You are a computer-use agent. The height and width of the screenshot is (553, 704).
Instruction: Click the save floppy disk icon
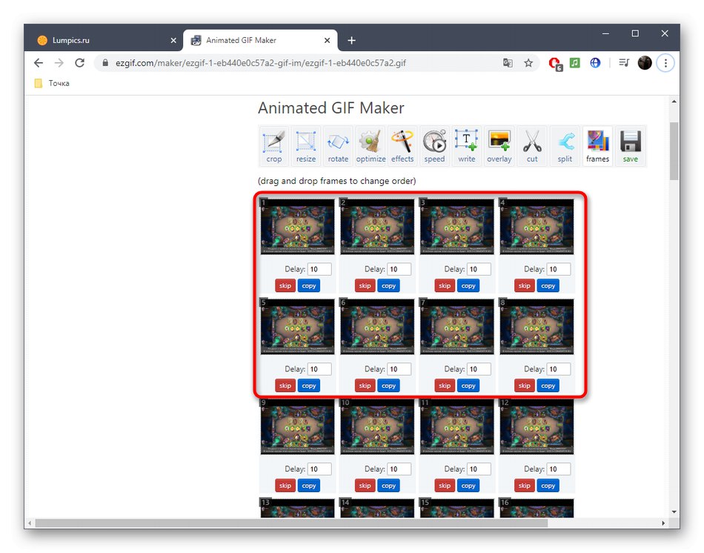tap(631, 146)
